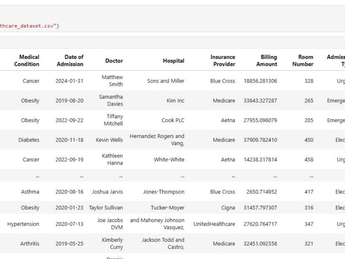Select the Date of Admission column header
Screen dimensions: 345x259
tap(70, 60)
